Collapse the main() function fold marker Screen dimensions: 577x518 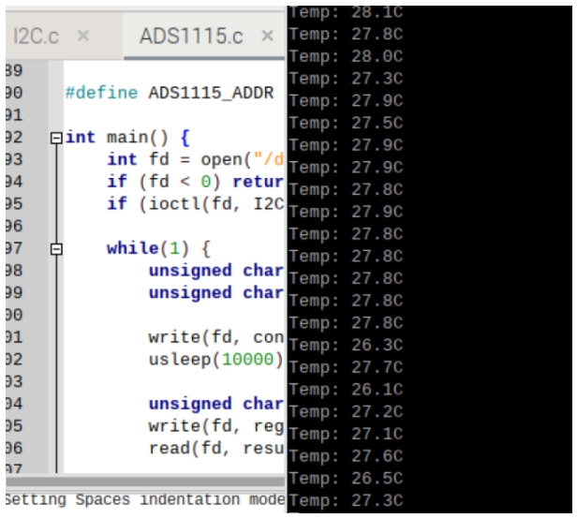pyautogui.click(x=56, y=138)
